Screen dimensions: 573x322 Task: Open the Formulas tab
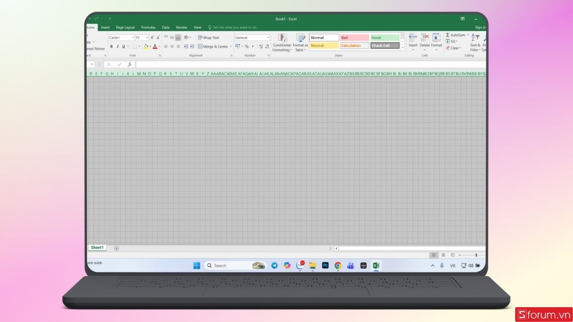(x=149, y=28)
